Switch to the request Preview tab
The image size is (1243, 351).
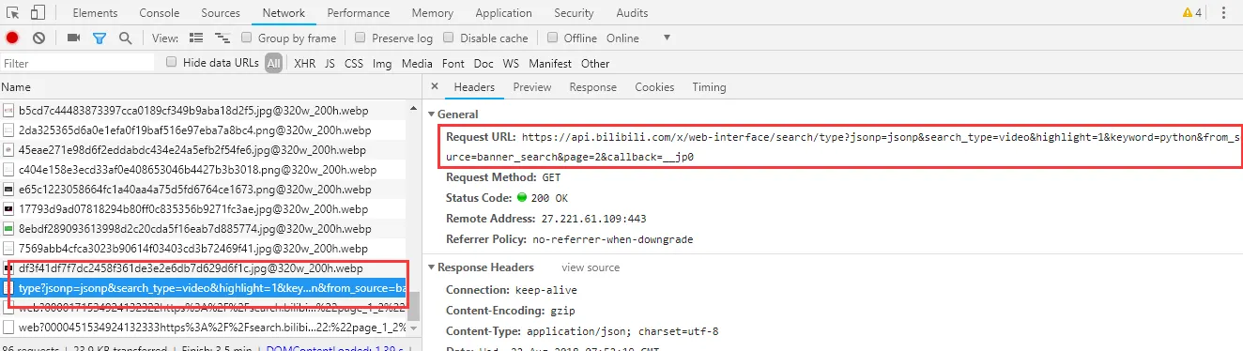click(532, 87)
